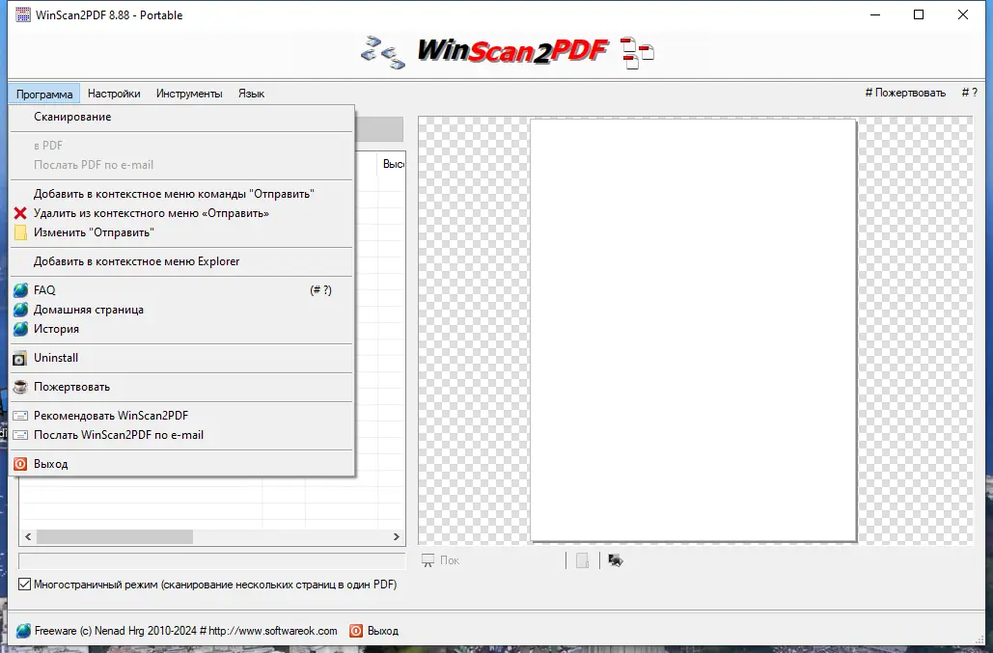Select the Uninstall menu entry text
Viewport: 993px width, 653px height.
point(56,358)
